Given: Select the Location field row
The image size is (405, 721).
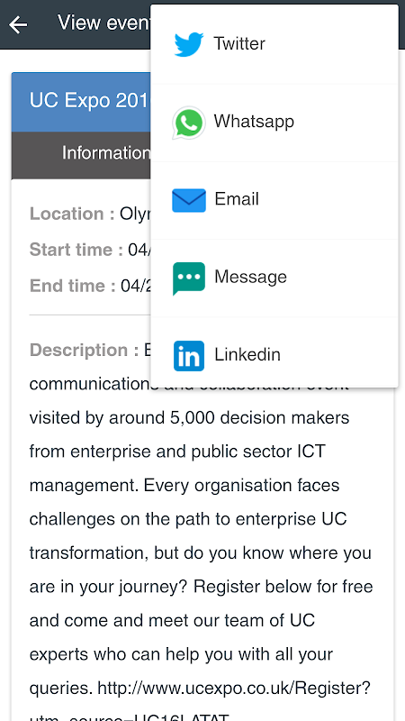Looking at the screenshot, I should tap(90, 214).
